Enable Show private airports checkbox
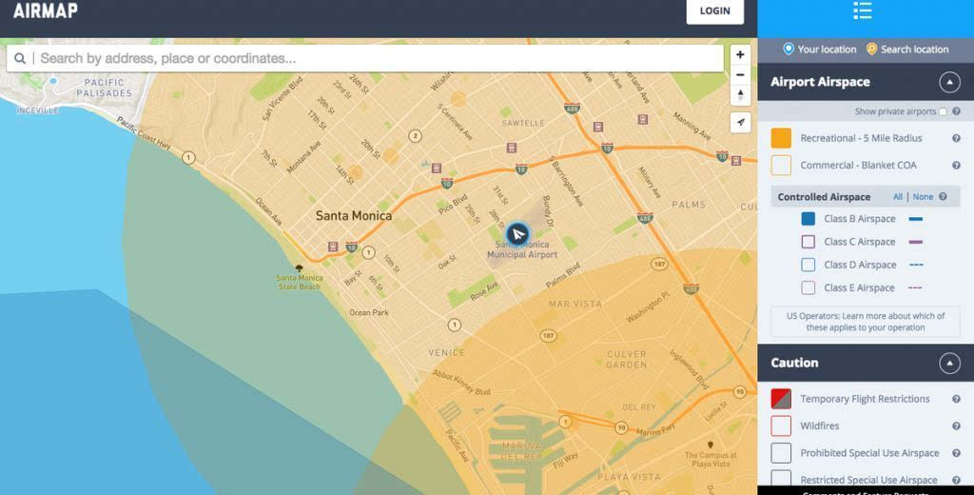974x495 pixels. coord(943,111)
